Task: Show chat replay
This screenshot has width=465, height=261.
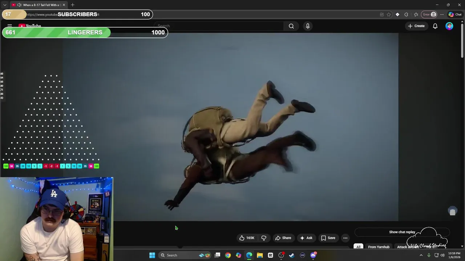Action: click(402, 232)
